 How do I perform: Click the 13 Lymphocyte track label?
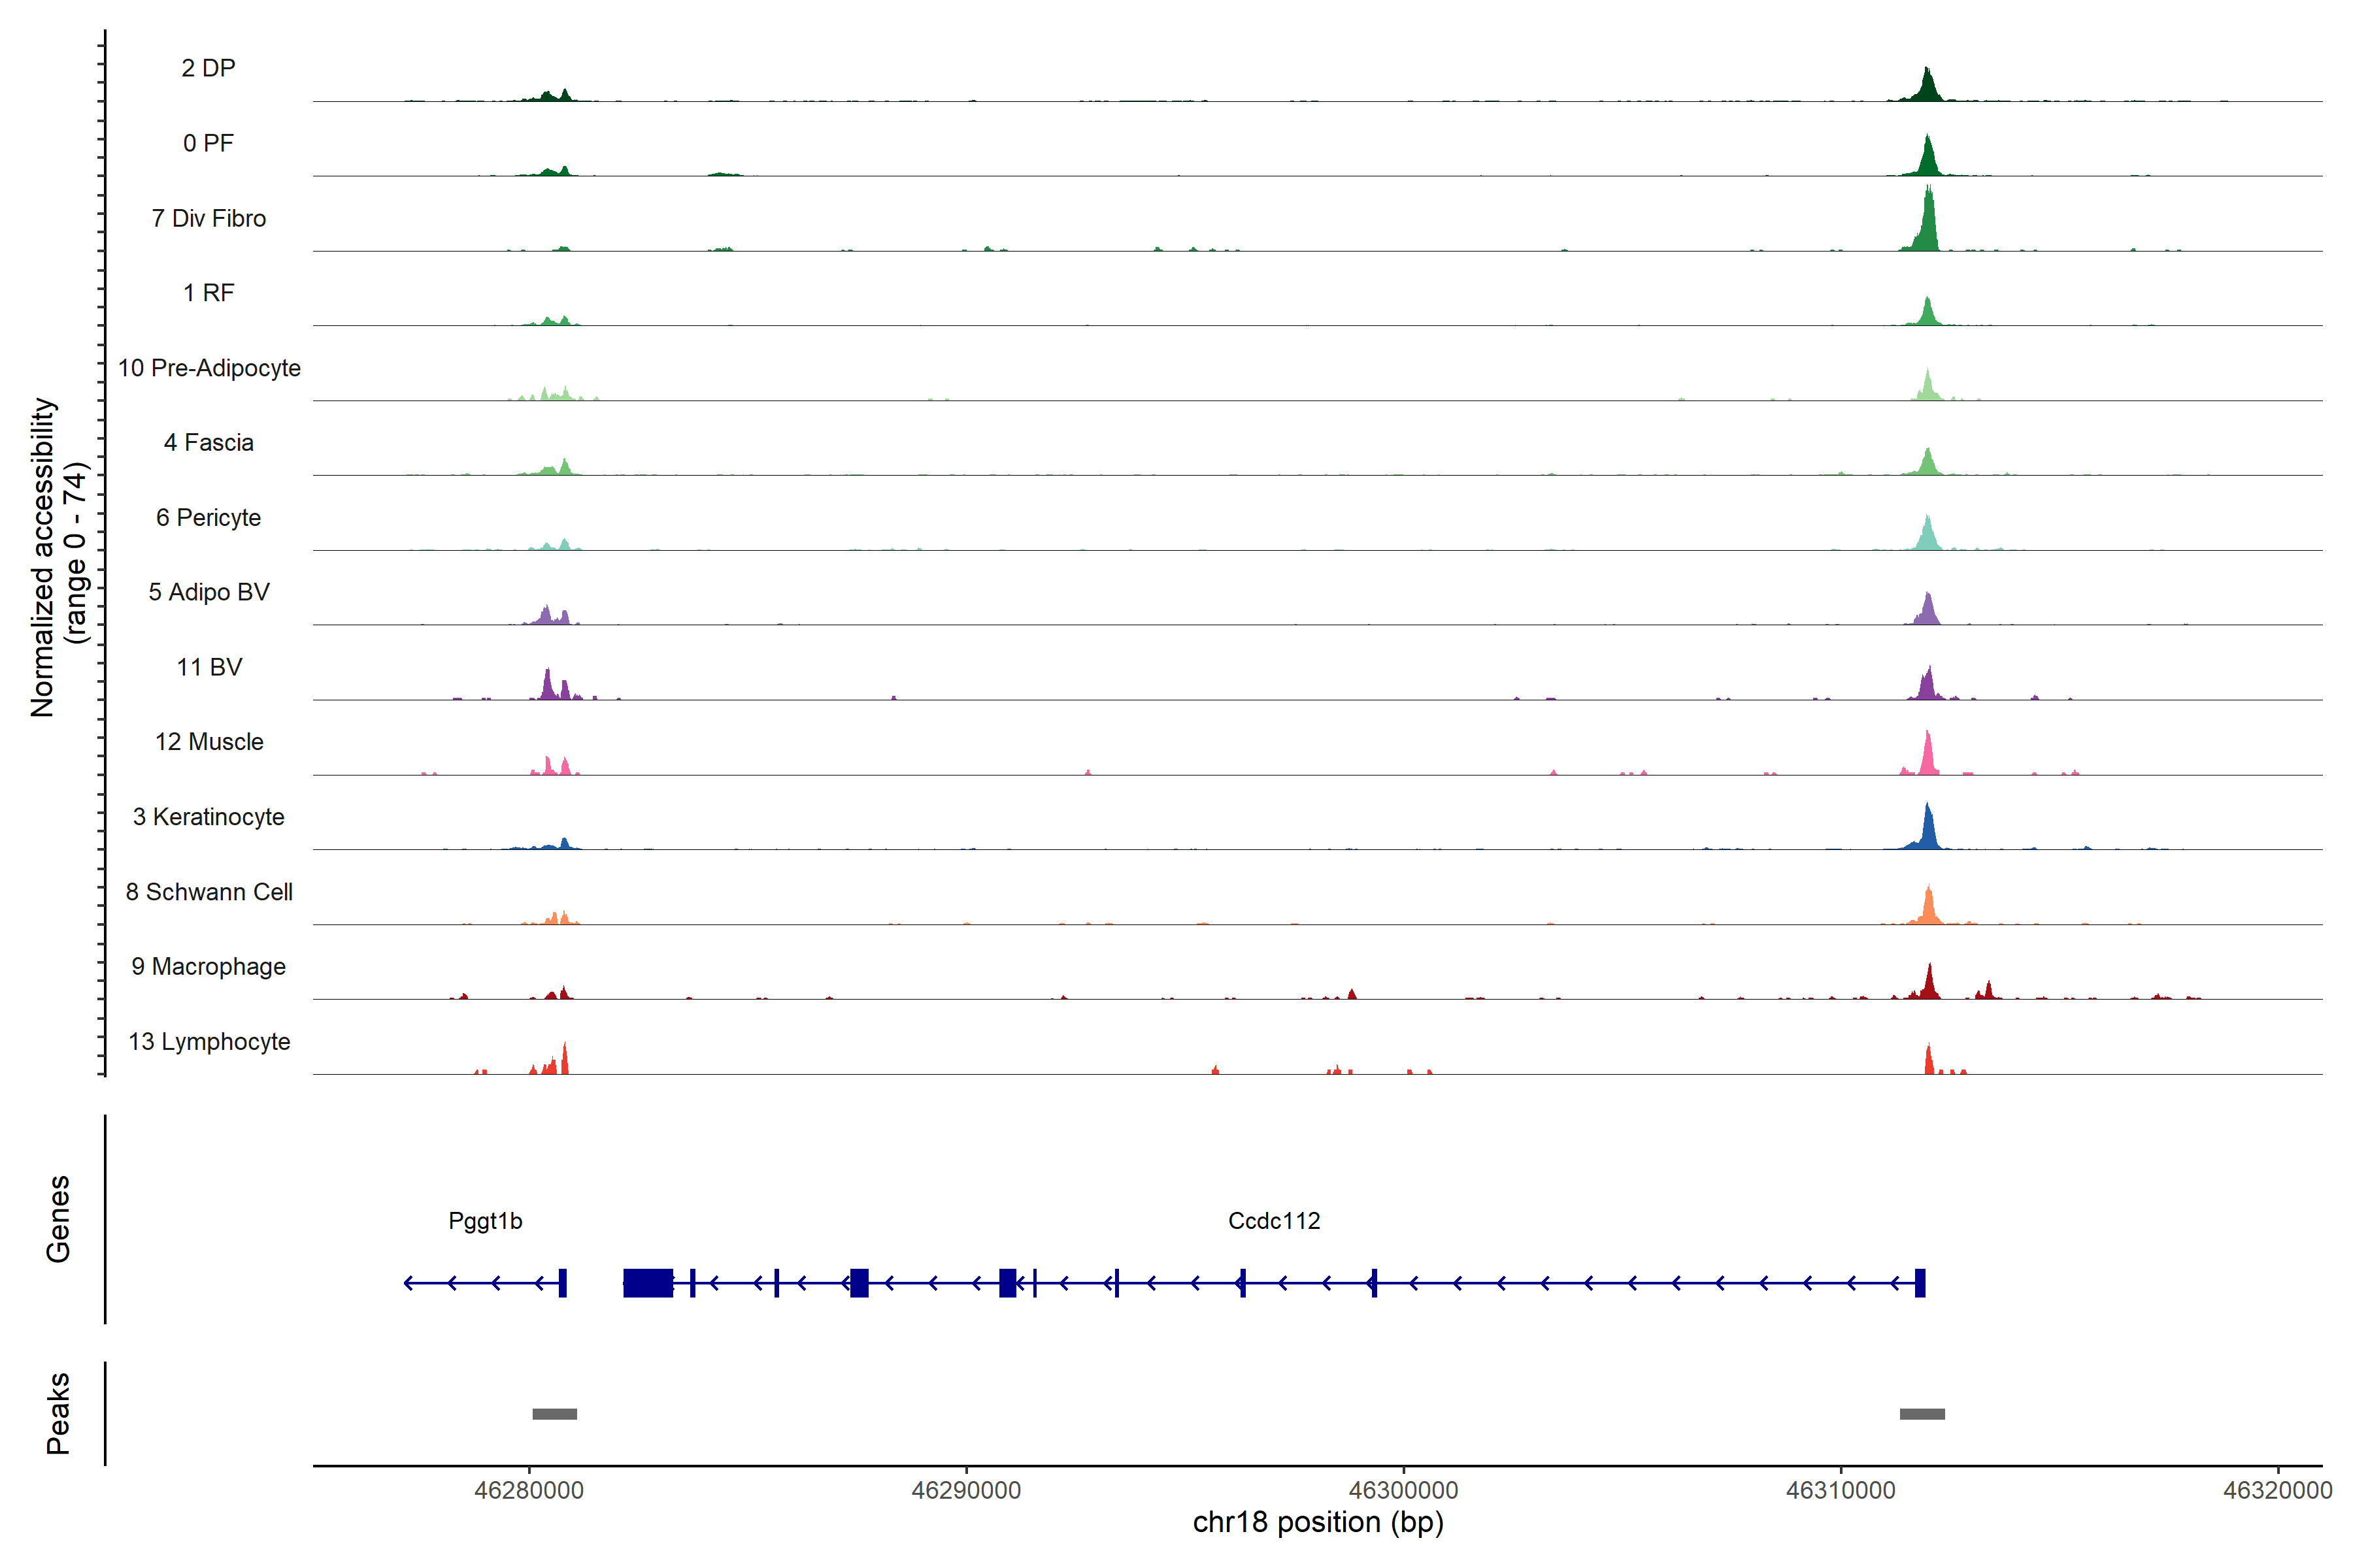coord(209,1041)
